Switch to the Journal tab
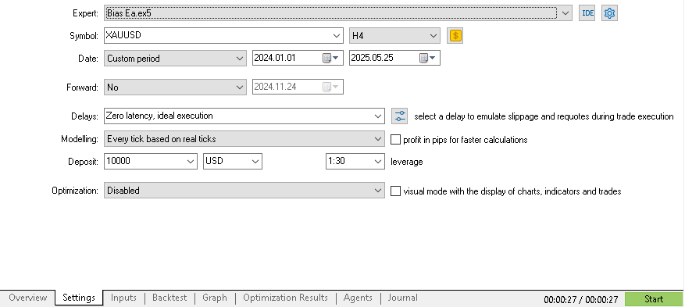Viewport: 685px width, 307px height. click(402, 298)
